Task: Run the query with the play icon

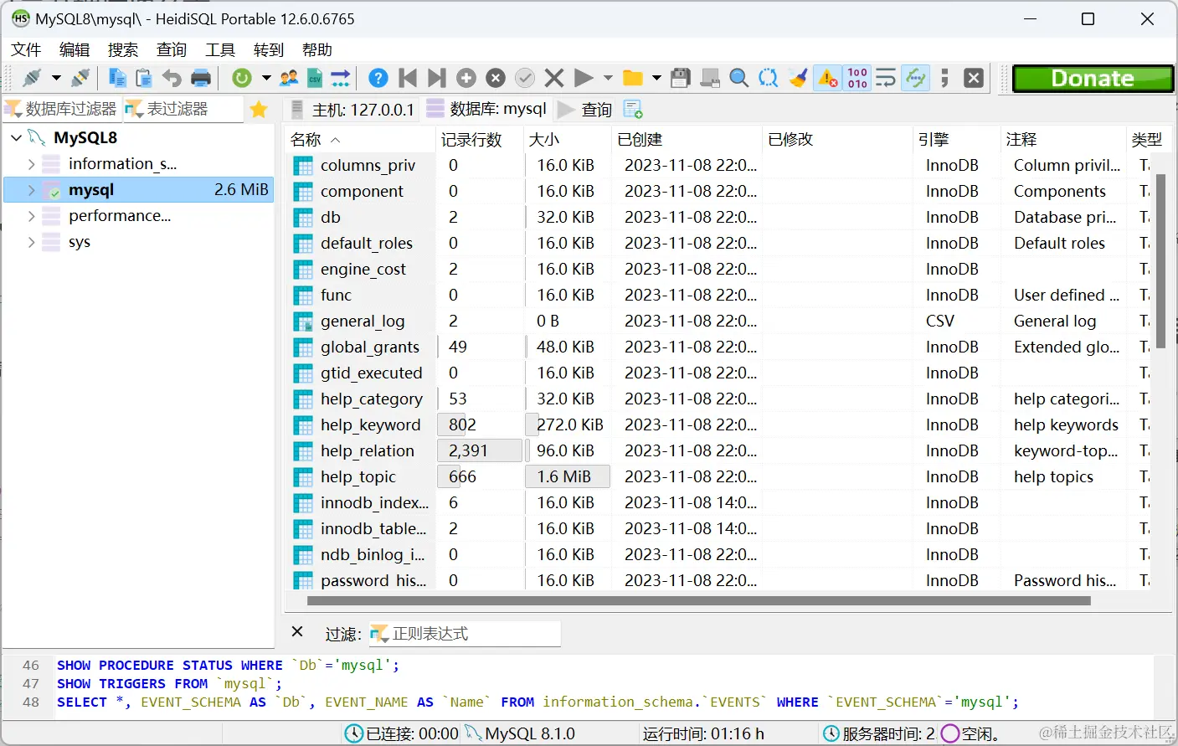Action: click(584, 78)
